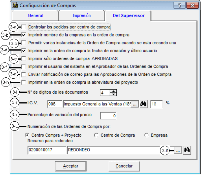
Task: Increase the number of digits with the up arrow
Action: [113, 91]
